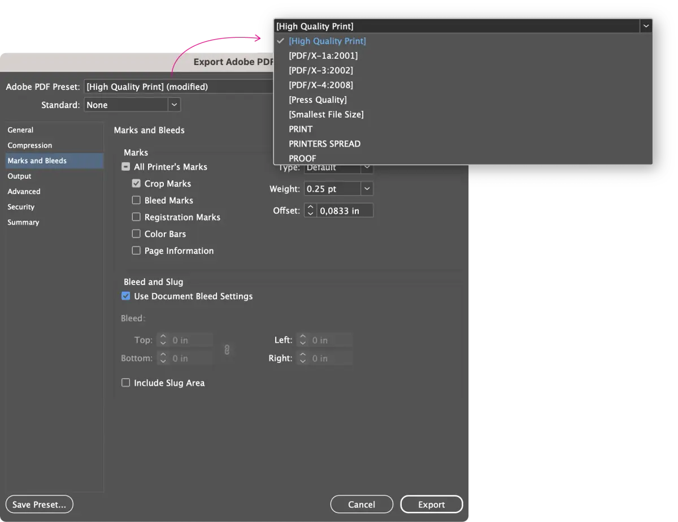Uncheck the Crop Marks checkbox

click(136, 183)
